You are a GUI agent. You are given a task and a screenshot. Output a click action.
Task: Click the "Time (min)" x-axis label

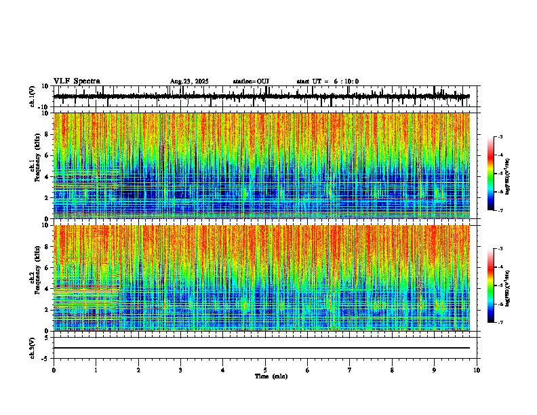tap(271, 376)
